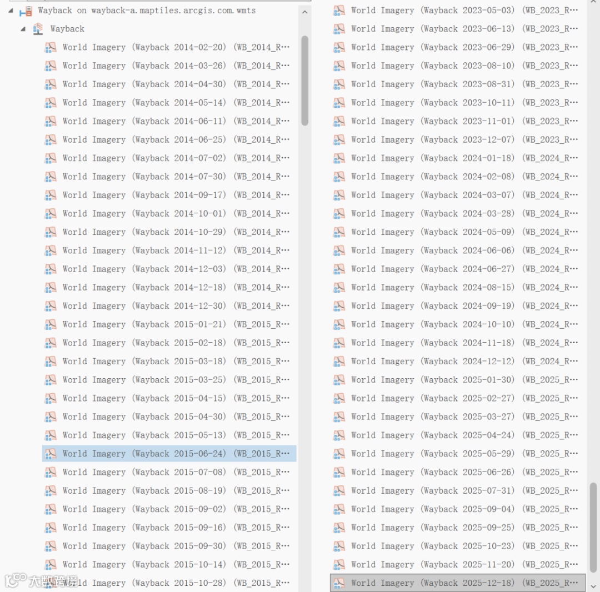Viewport: 600px width, 592px height.
Task: Collapse the Wayback WMTS server connection node
Action: click(x=11, y=11)
